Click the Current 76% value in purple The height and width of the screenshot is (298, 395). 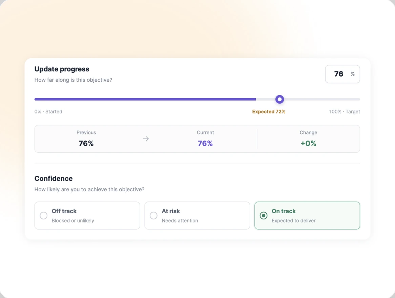[205, 143]
